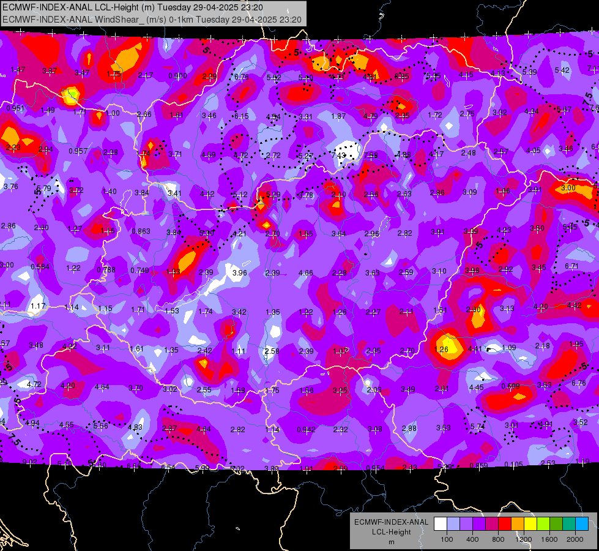Image resolution: width=599 pixels, height=551 pixels.
Task: Click the wind shear value 0.788
Action: [106, 269]
